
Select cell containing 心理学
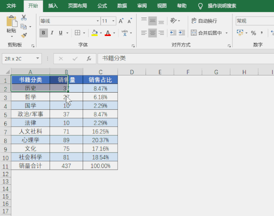click(x=30, y=140)
